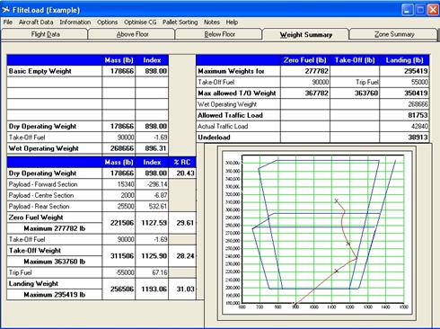Open the Notes menu
The width and height of the screenshot is (440, 329).
pyautogui.click(x=212, y=22)
